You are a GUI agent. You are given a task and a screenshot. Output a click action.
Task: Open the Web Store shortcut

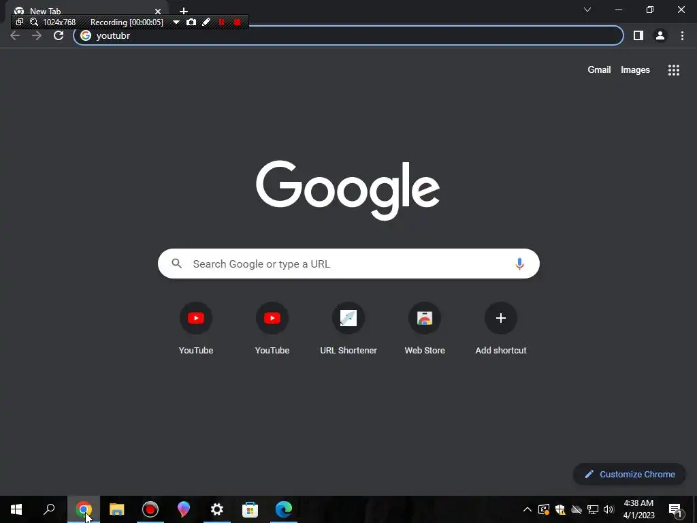tap(425, 329)
